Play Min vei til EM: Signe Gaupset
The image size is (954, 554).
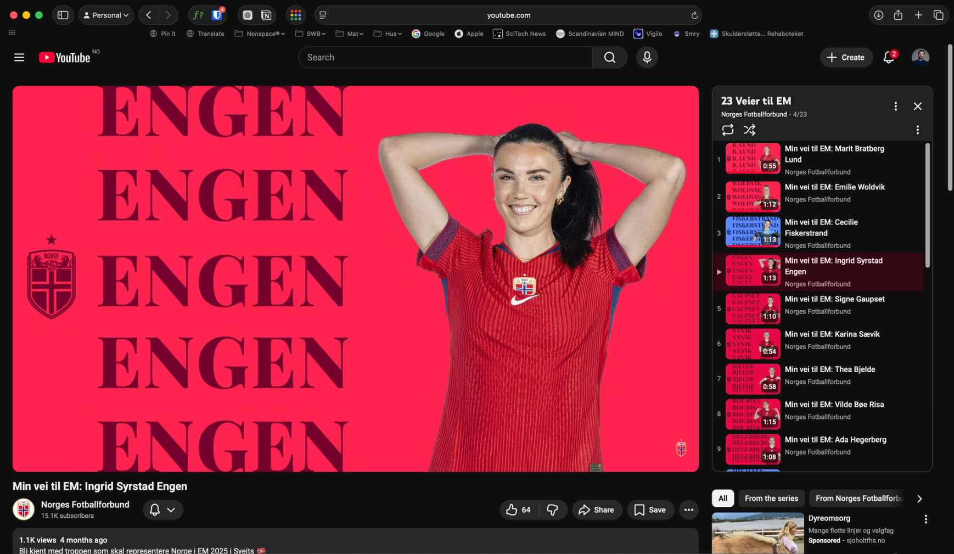tap(818, 309)
